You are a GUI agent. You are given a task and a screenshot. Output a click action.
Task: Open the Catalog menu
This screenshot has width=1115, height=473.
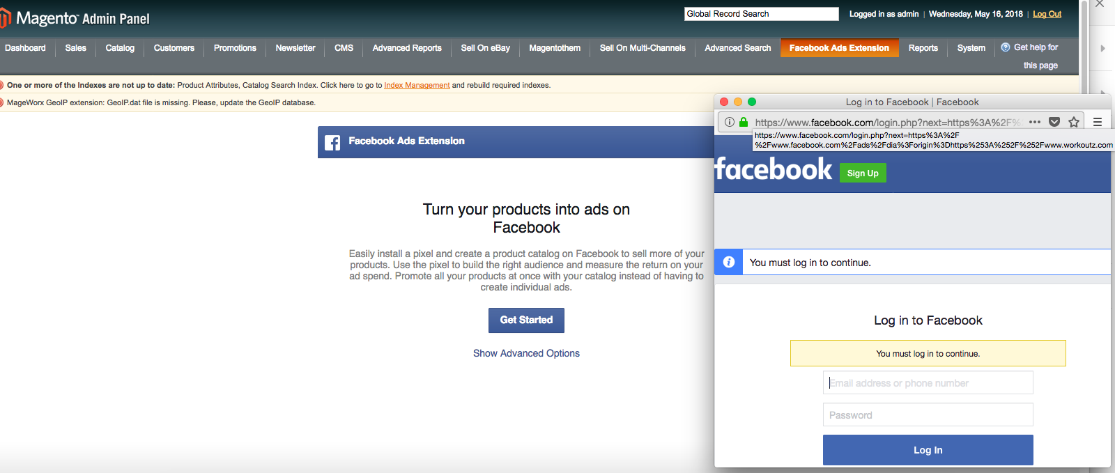pyautogui.click(x=120, y=48)
